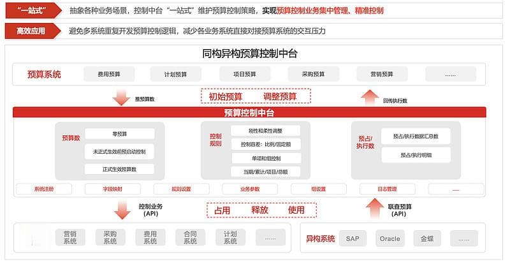510x264 pixels.
Task: Select the 正式生效预算数 item
Action: [119, 169]
